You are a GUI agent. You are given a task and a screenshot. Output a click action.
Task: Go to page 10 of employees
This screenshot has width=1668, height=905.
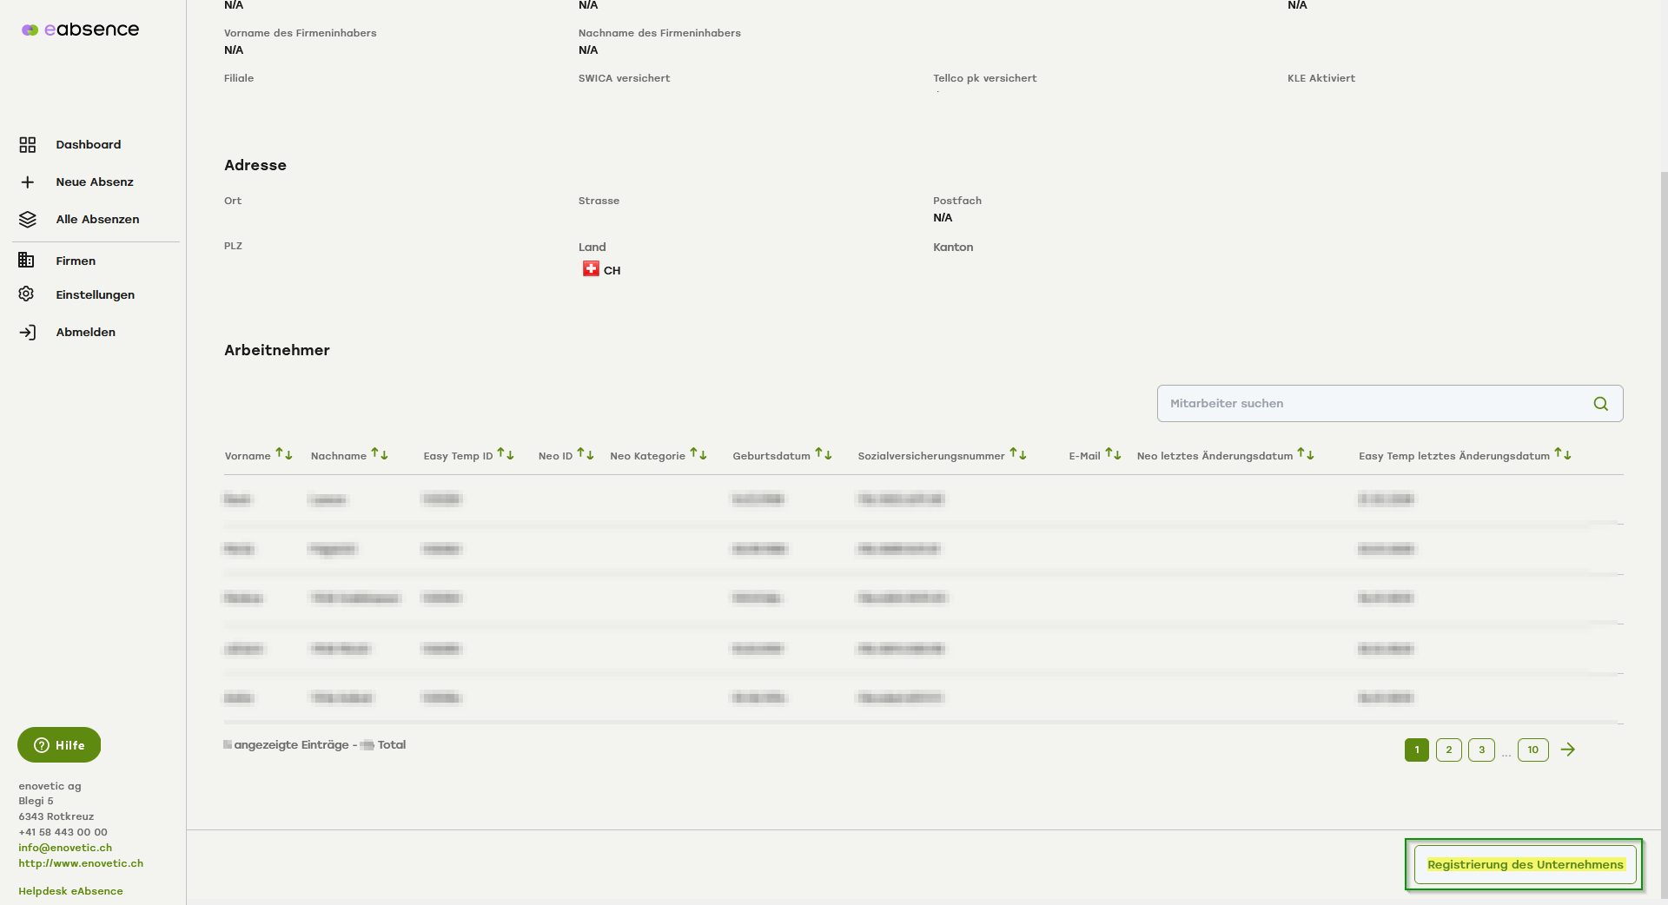click(1532, 750)
